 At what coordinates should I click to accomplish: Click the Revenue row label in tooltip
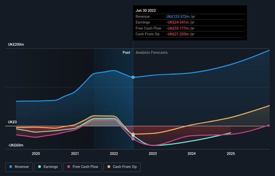tap(143, 16)
